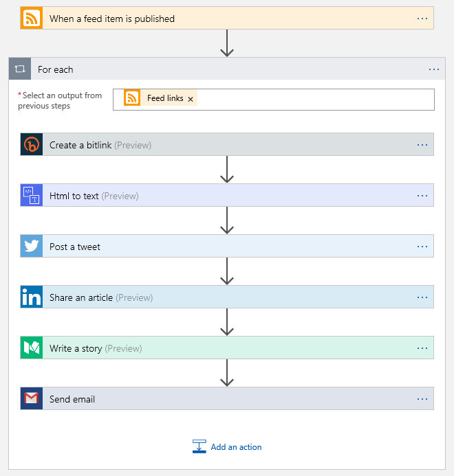Click the RSS icon in Feed links token
454x476 pixels.
(132, 98)
